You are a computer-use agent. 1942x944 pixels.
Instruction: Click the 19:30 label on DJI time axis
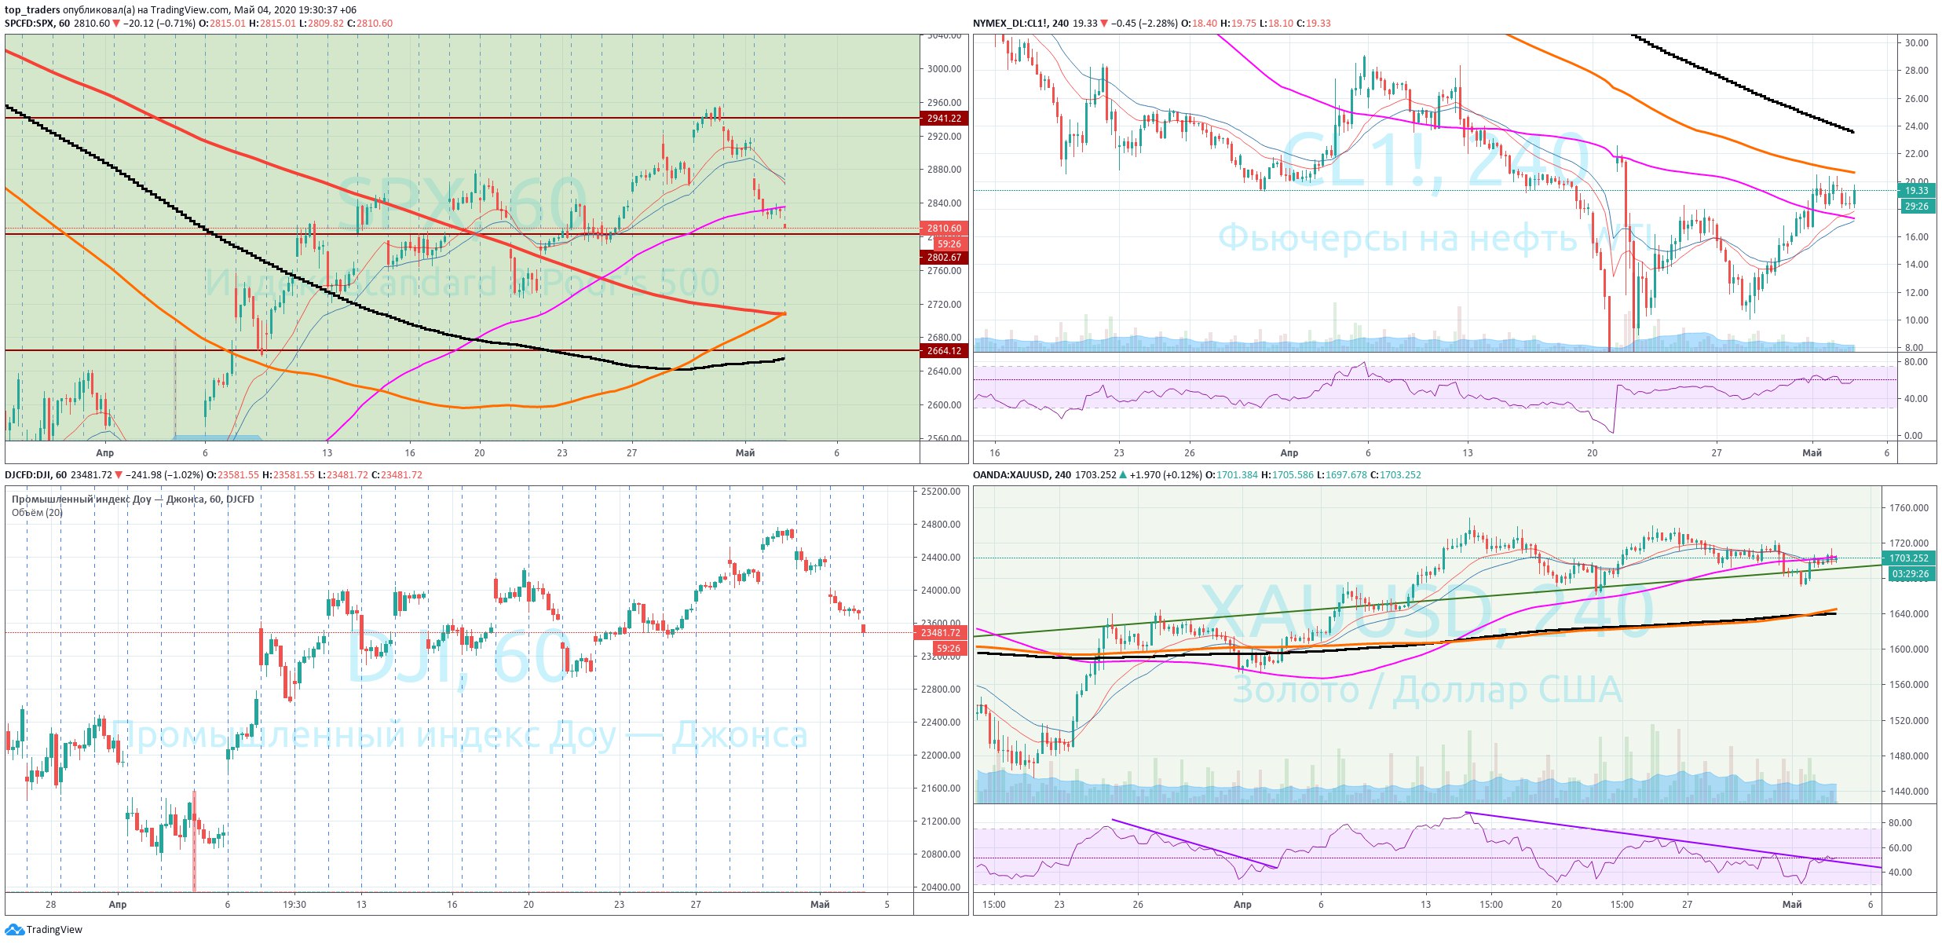[x=294, y=905]
